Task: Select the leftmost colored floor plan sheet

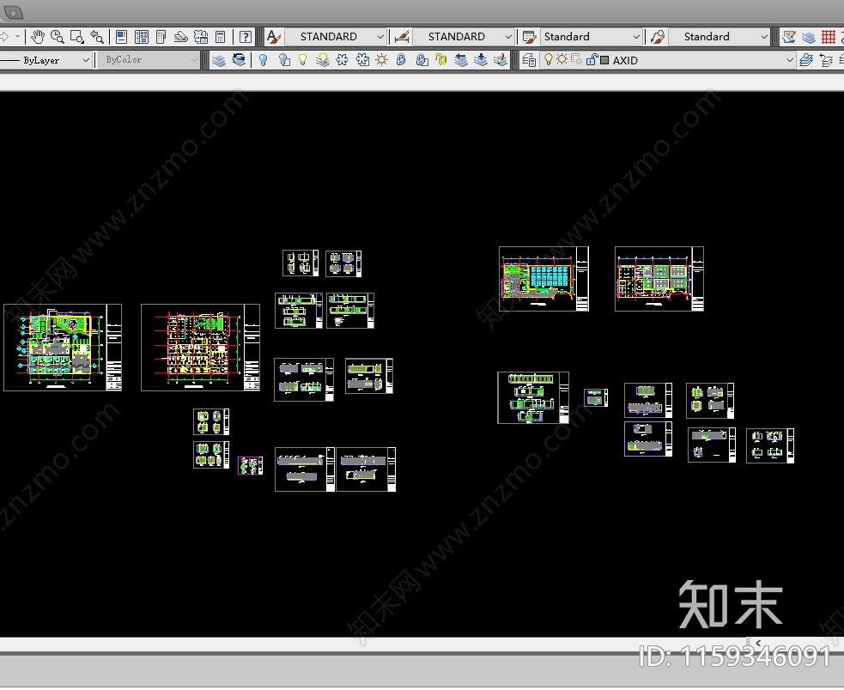Action: (63, 348)
